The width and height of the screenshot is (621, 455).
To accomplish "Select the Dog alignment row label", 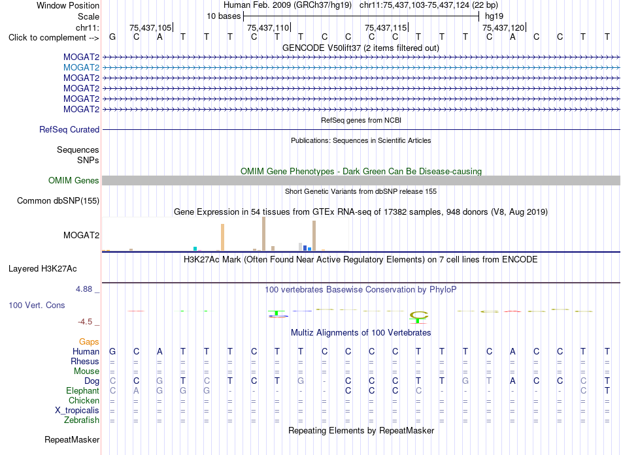I will point(92,381).
